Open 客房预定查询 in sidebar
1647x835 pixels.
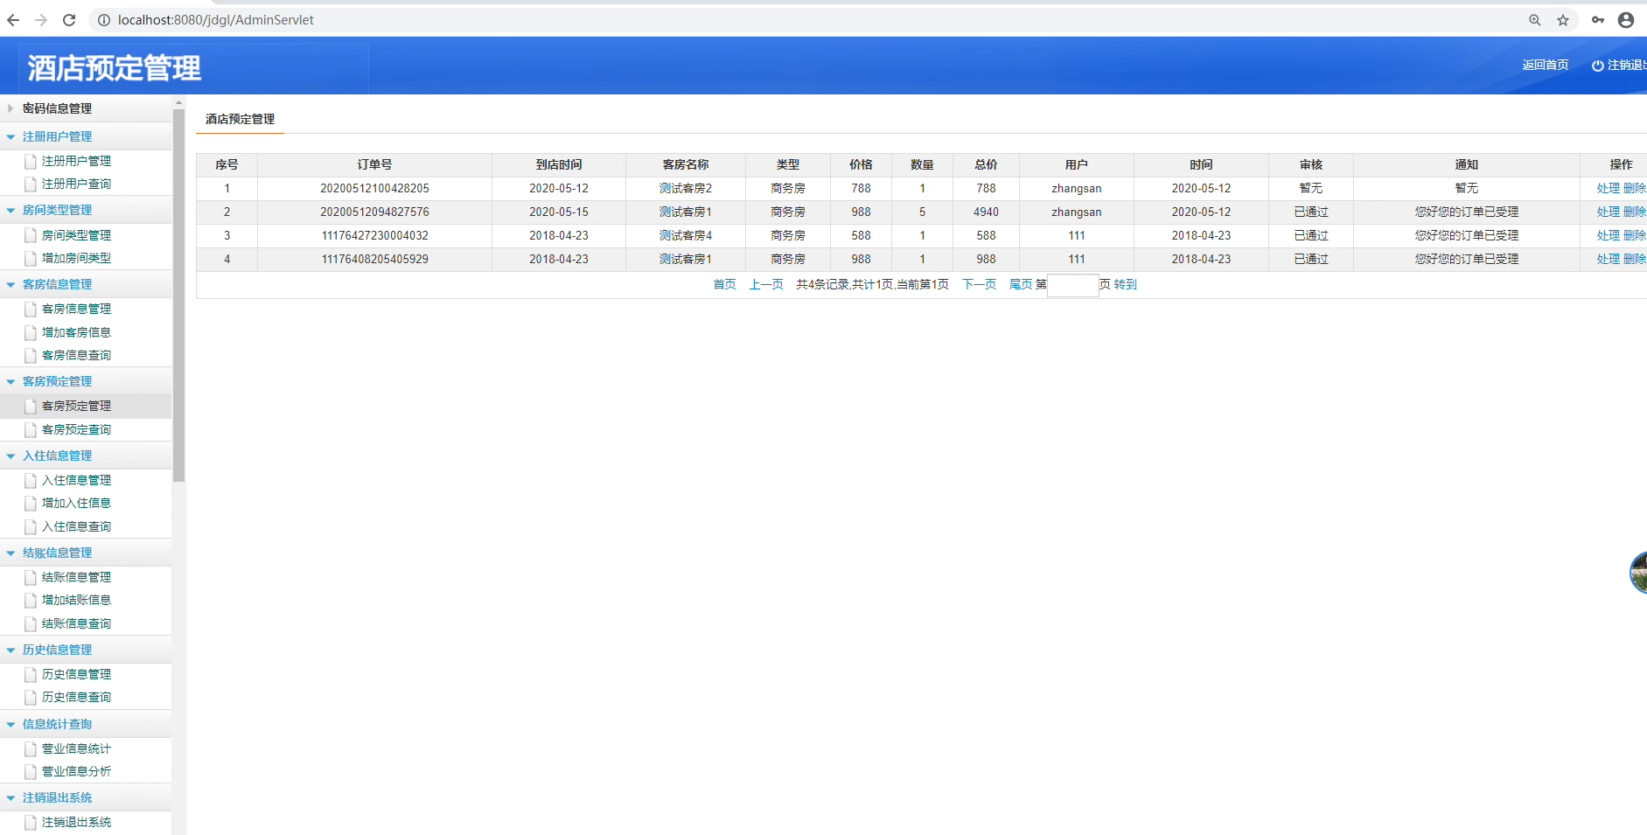(76, 429)
